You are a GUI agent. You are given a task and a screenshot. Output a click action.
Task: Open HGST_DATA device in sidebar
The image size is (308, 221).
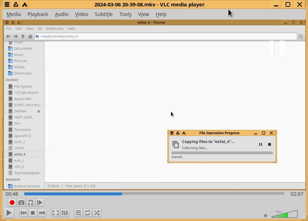pos(24,117)
